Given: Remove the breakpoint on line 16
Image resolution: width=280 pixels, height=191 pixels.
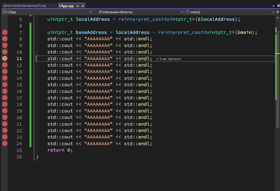Looking at the screenshot, I should 5,91.
